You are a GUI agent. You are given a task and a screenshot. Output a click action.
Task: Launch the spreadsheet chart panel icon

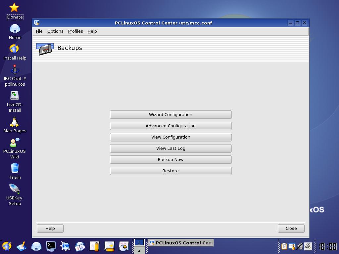[x=124, y=246]
